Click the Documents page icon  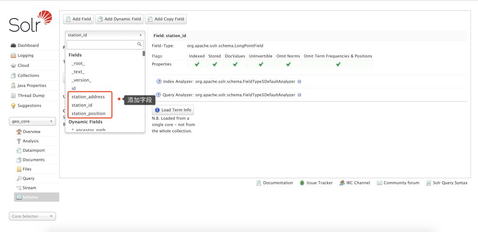click(19, 160)
